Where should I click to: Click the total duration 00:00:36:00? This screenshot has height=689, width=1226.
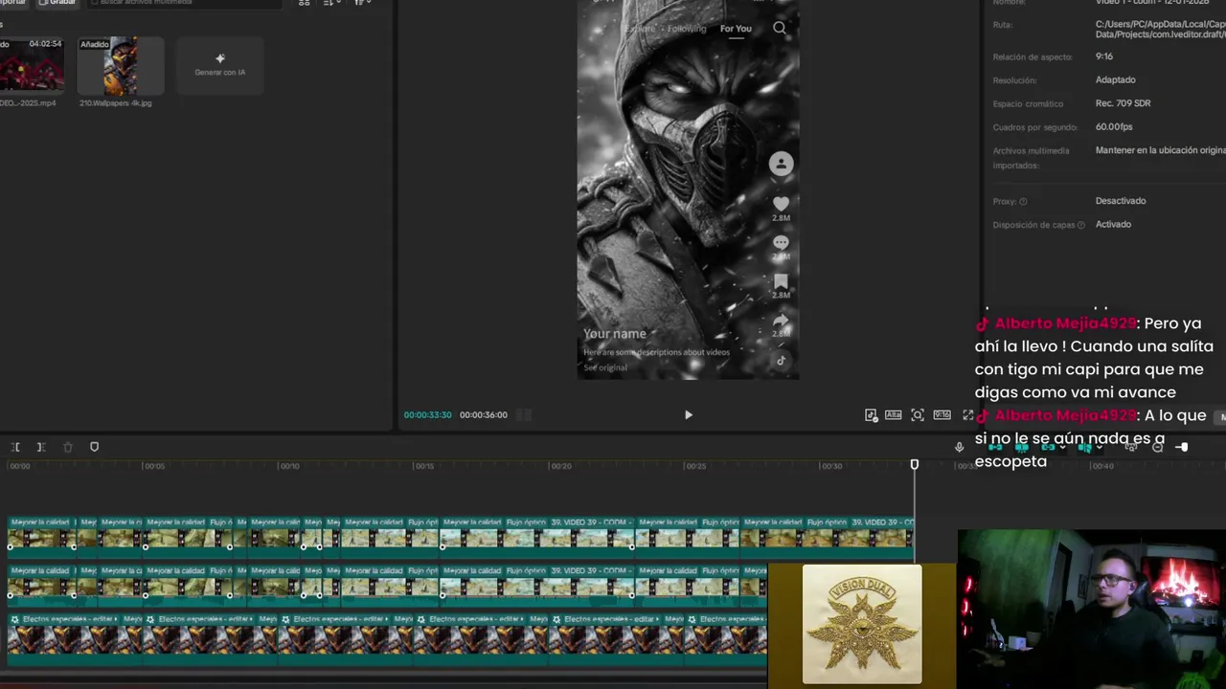click(x=484, y=415)
